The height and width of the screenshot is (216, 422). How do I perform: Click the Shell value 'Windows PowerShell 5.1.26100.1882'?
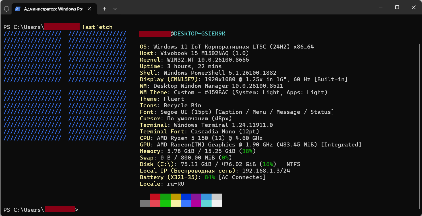(220, 73)
